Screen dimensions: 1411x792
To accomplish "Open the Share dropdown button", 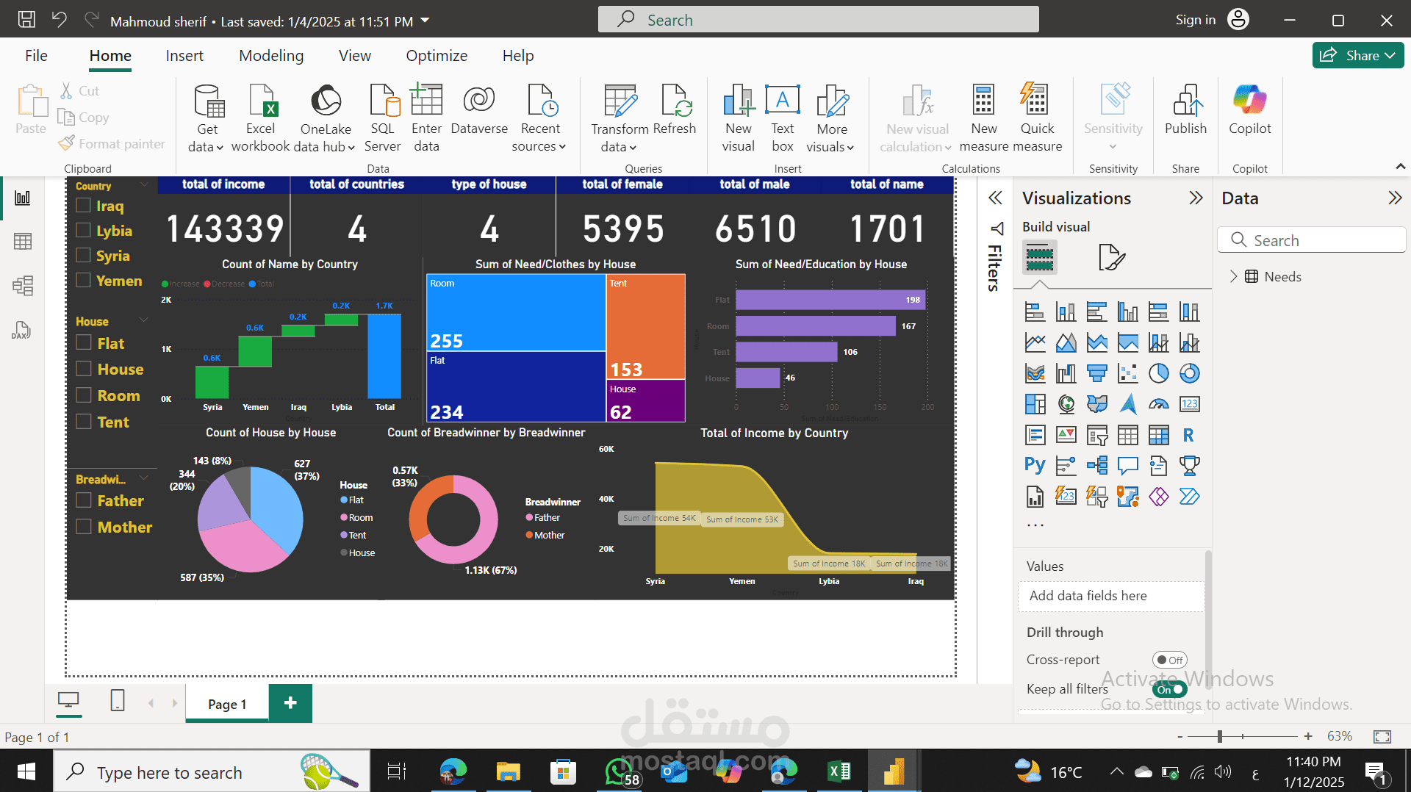I will coord(1358,56).
